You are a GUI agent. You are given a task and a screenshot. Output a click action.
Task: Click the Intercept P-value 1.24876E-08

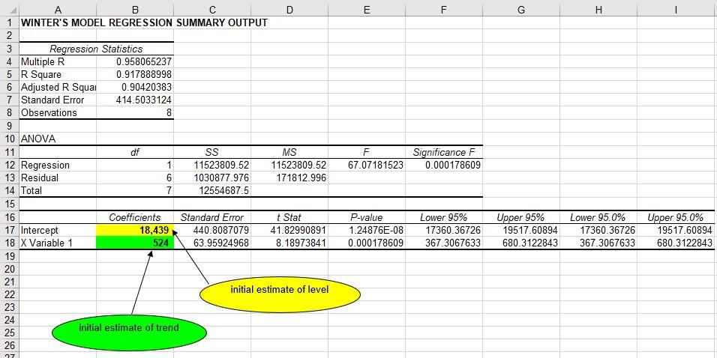point(367,230)
